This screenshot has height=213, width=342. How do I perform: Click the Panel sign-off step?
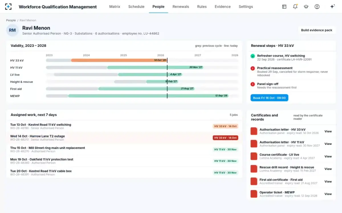[x=291, y=86]
